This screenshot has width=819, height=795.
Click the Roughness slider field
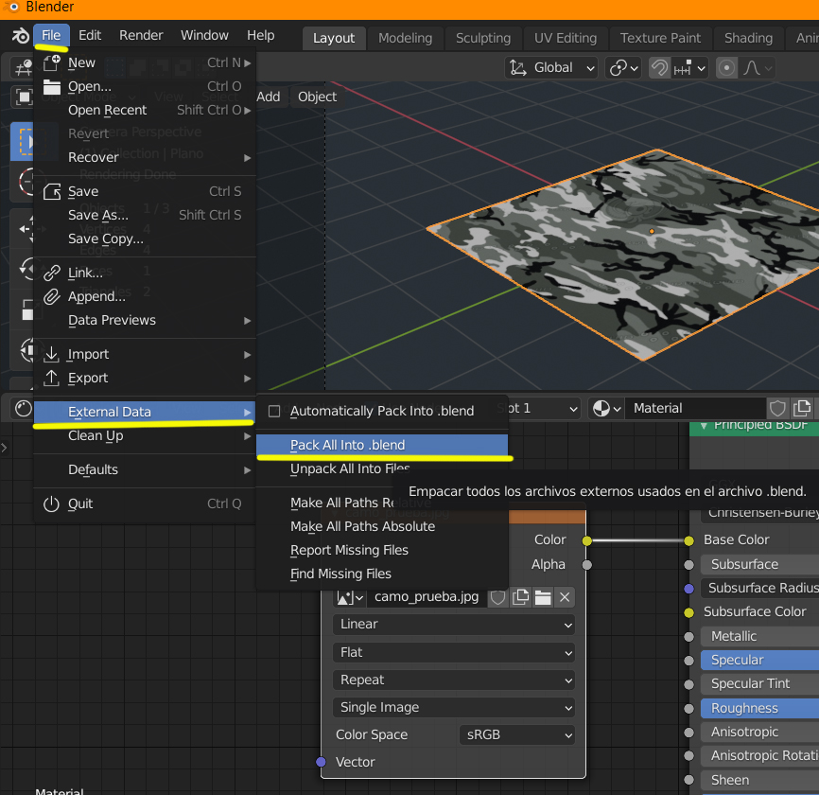pos(758,708)
